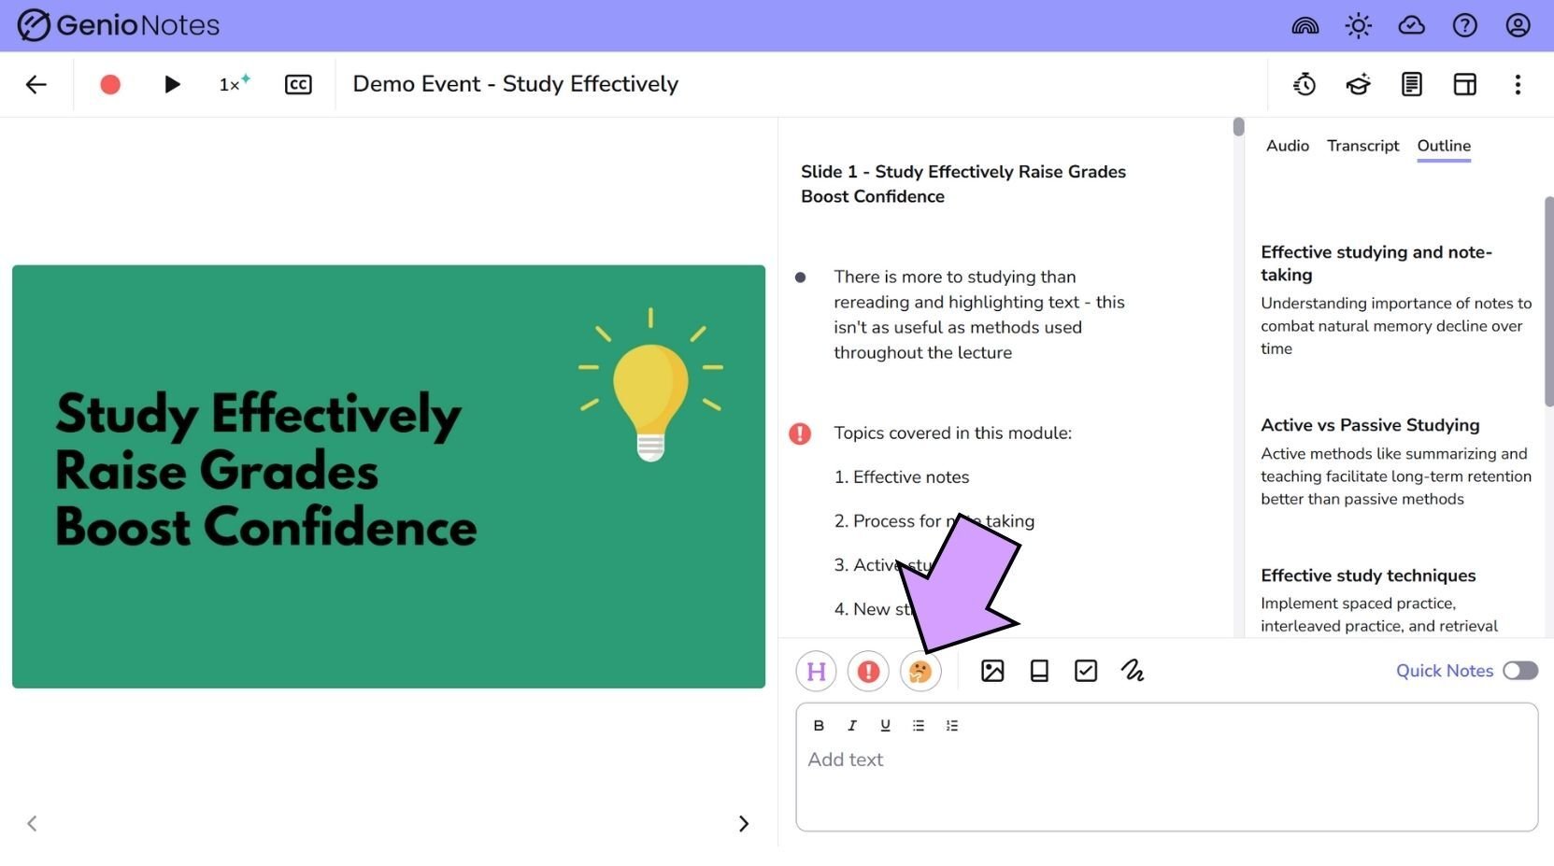Open the study quiz graduation-cap icon
Viewport: 1554px width, 866px height.
point(1358,84)
